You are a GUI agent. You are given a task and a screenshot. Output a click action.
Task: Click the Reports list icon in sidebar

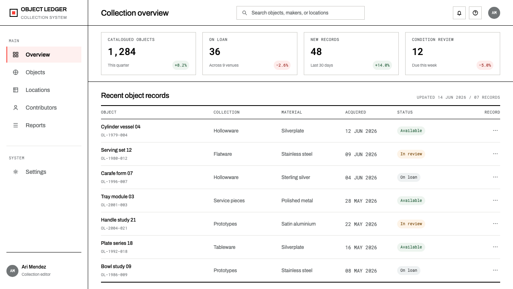click(16, 125)
